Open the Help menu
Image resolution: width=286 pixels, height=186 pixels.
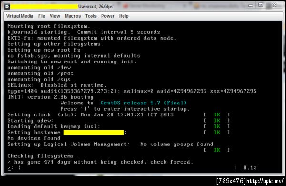point(123,16)
